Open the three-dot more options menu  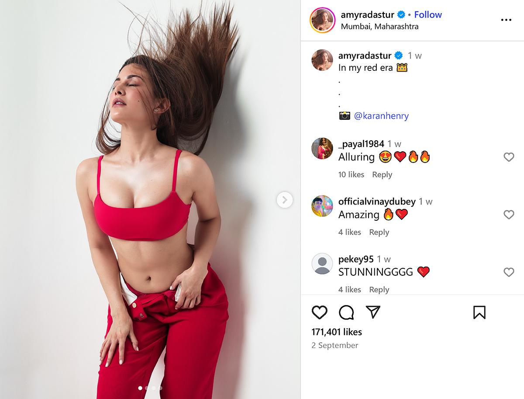pyautogui.click(x=506, y=20)
